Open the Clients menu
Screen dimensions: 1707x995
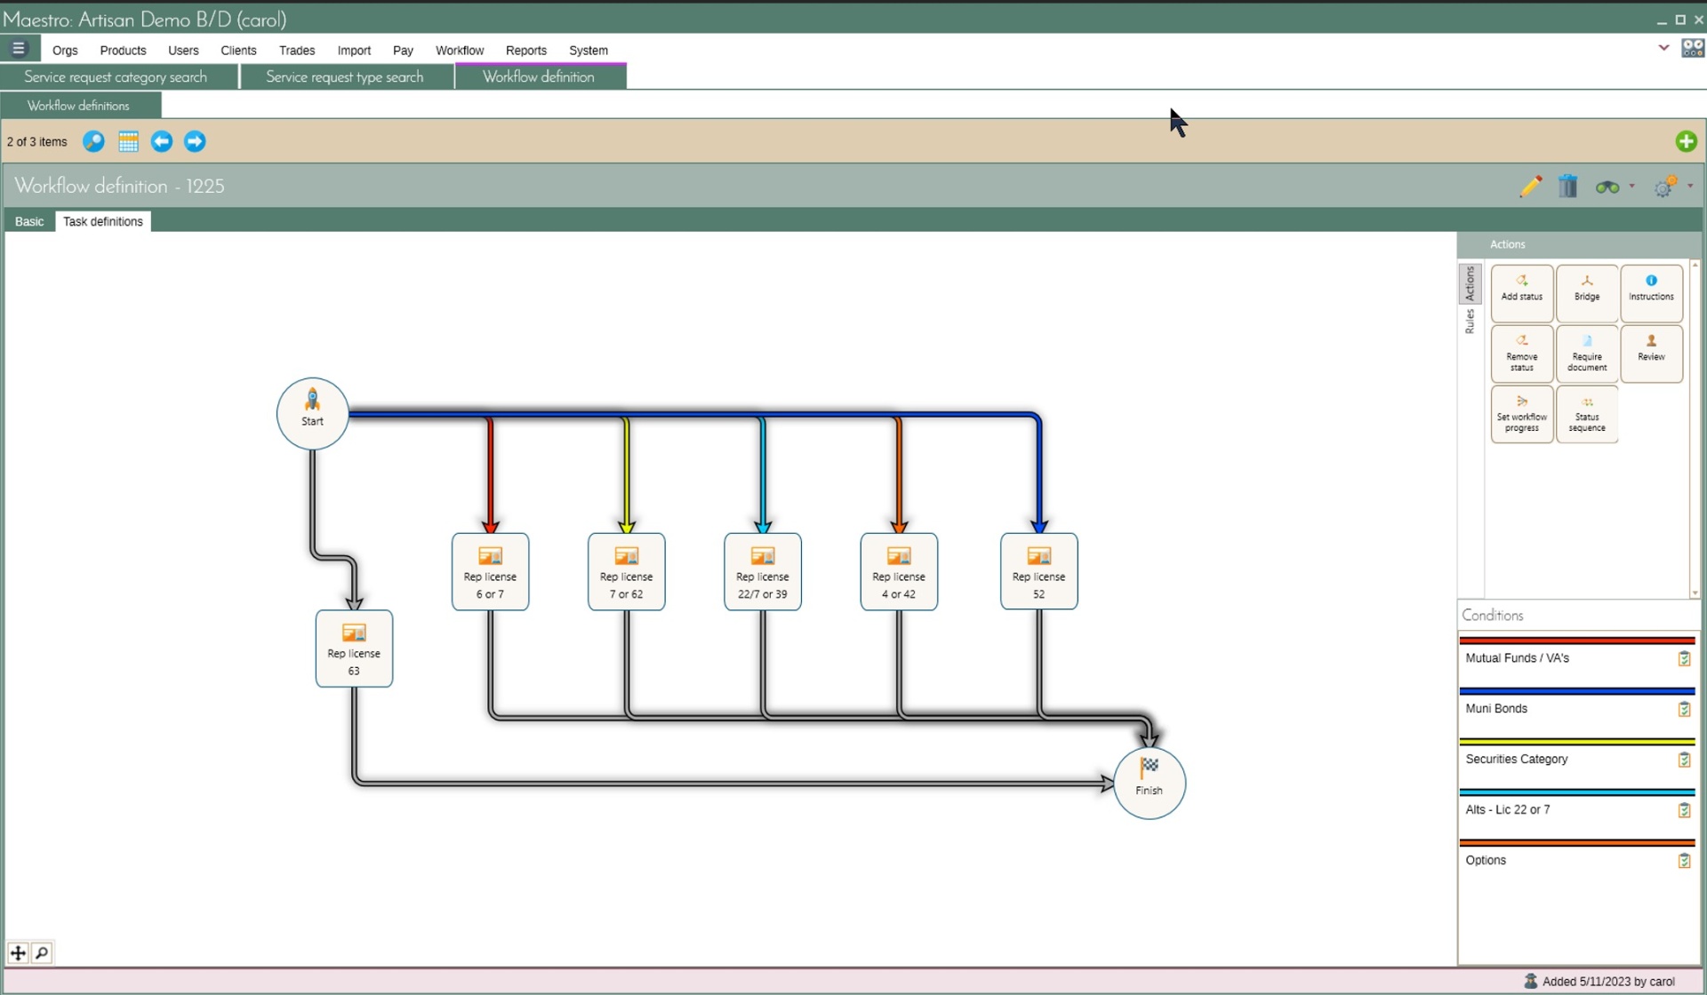tap(238, 51)
